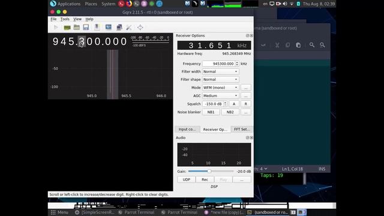Open the AGC dropdown set to Medium
Viewport: 384px width, 216px height.
[220, 95]
